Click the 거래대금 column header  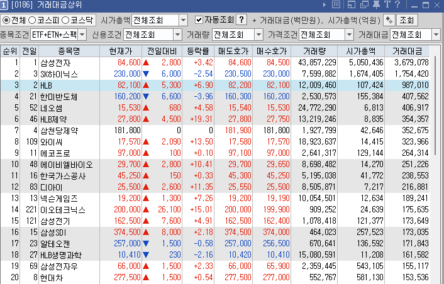(407, 51)
